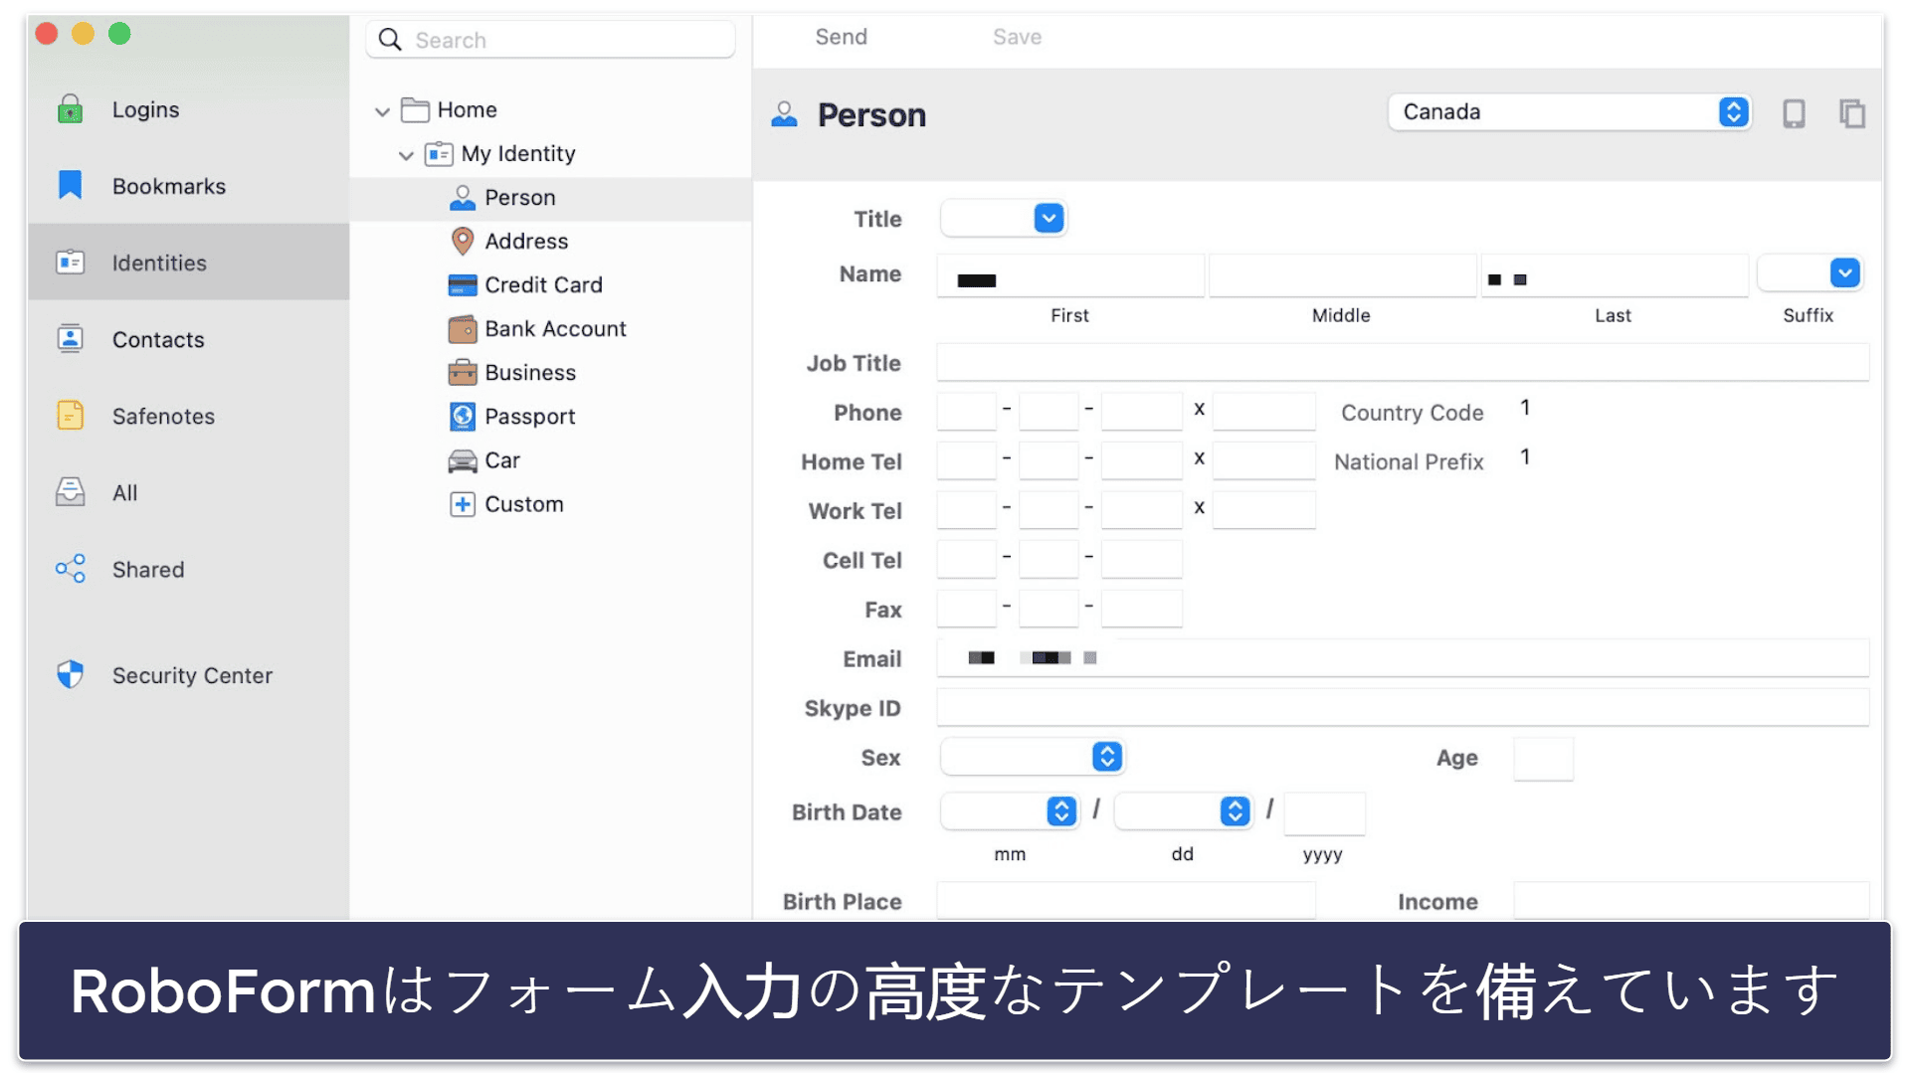The height and width of the screenshot is (1073, 1909).
Task: Click the first Home Tel field
Action: [x=966, y=460]
